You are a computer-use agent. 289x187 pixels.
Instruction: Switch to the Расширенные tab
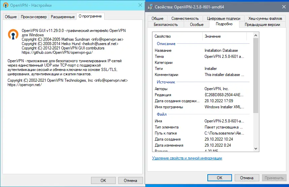[62, 17]
